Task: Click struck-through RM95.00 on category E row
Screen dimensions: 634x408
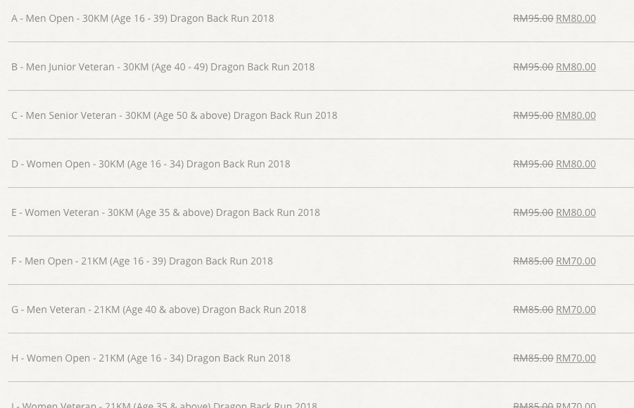Action: pyautogui.click(x=533, y=212)
